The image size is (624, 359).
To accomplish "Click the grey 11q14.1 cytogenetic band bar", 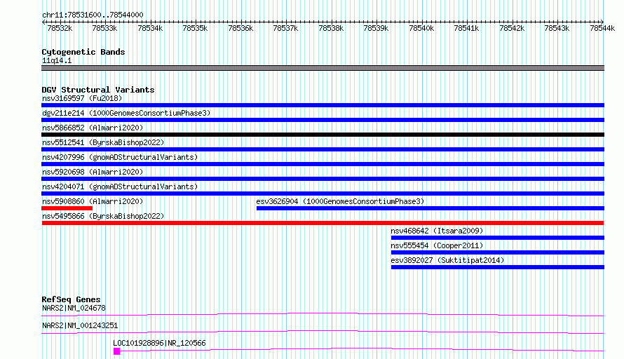I will [323, 68].
